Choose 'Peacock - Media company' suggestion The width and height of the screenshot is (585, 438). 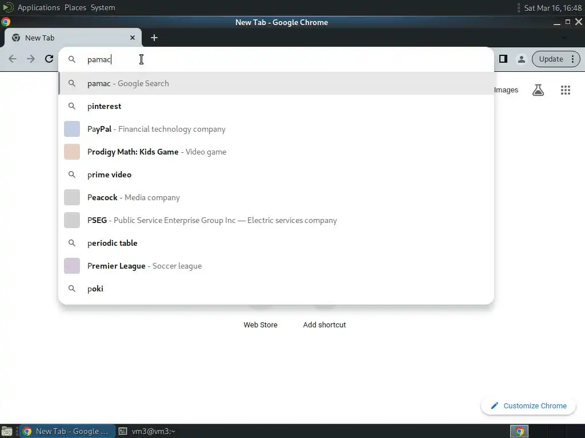click(x=277, y=197)
